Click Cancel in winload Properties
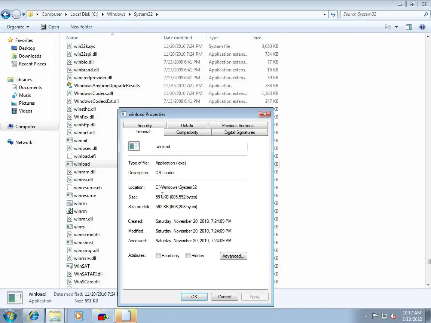Image resolution: width=431 pixels, height=323 pixels. [x=224, y=296]
